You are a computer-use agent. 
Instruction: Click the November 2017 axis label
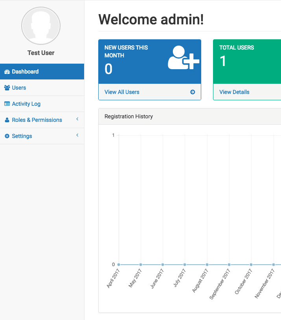coord(264,283)
